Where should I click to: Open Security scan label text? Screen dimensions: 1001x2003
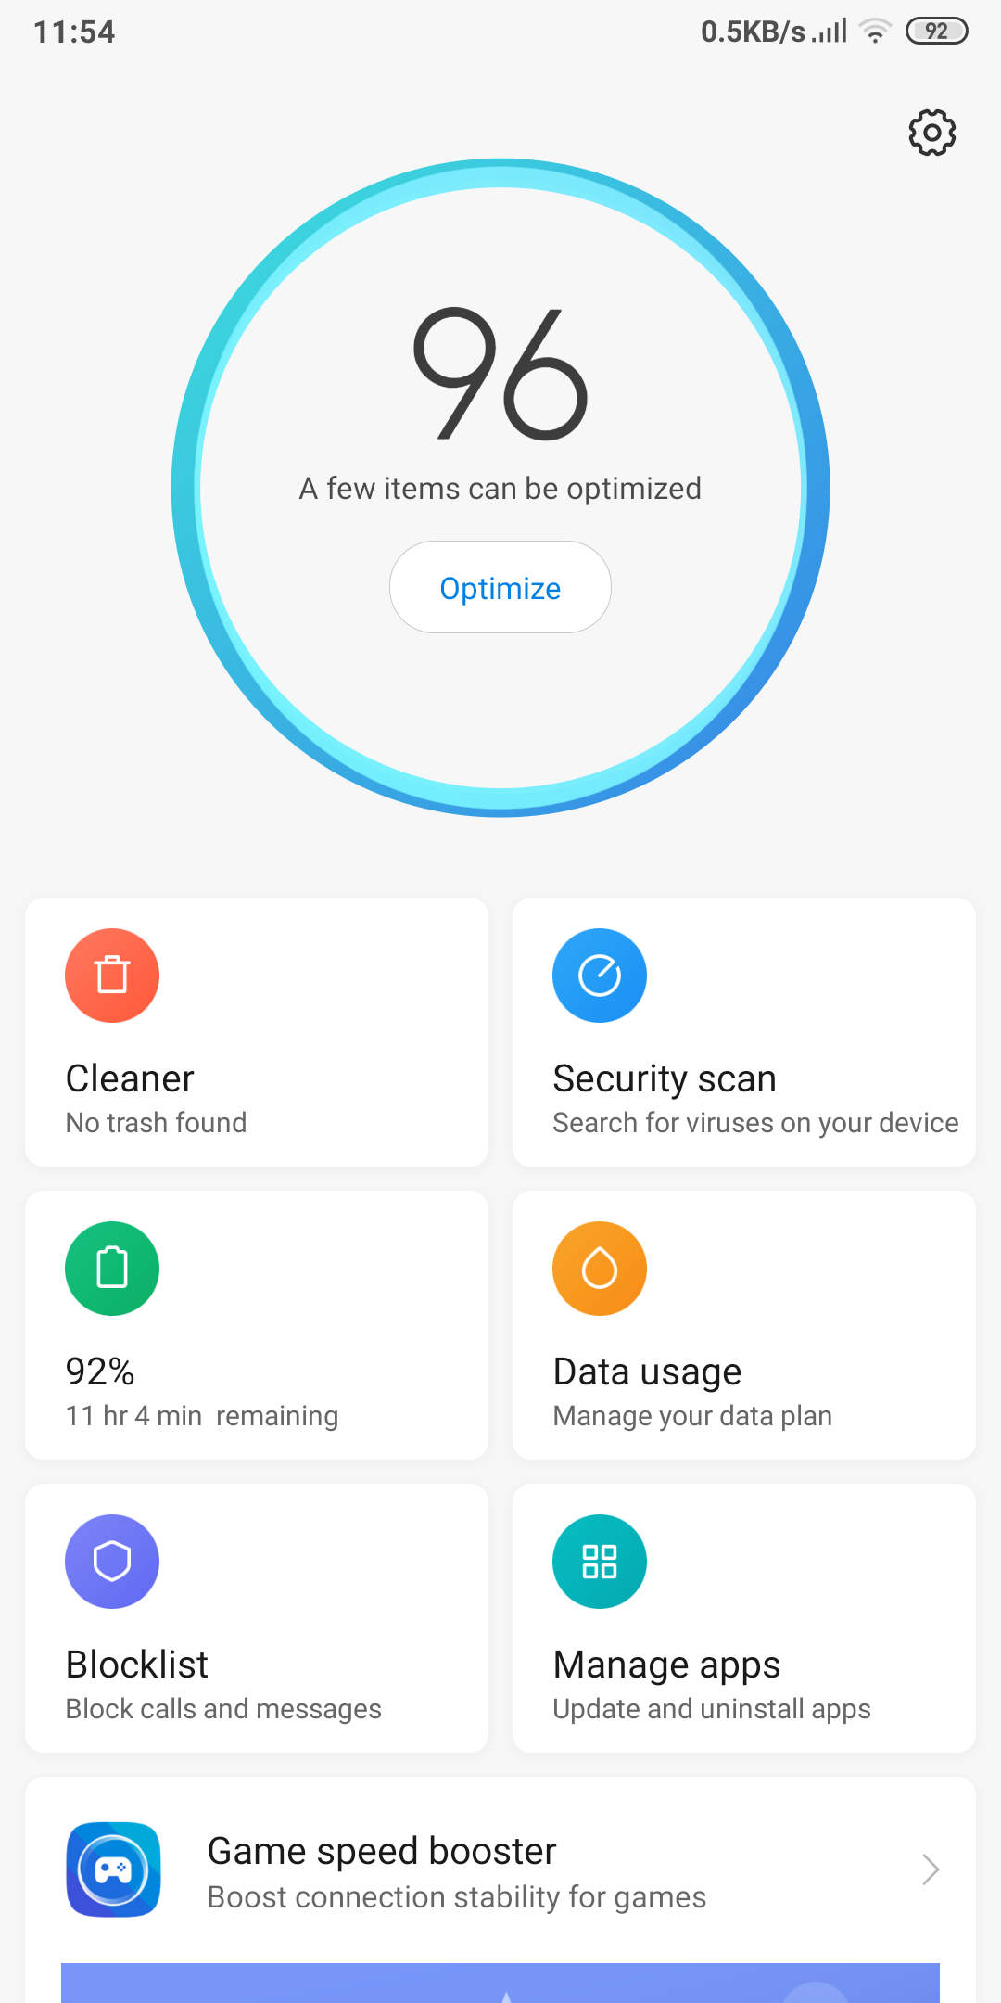[665, 1078]
